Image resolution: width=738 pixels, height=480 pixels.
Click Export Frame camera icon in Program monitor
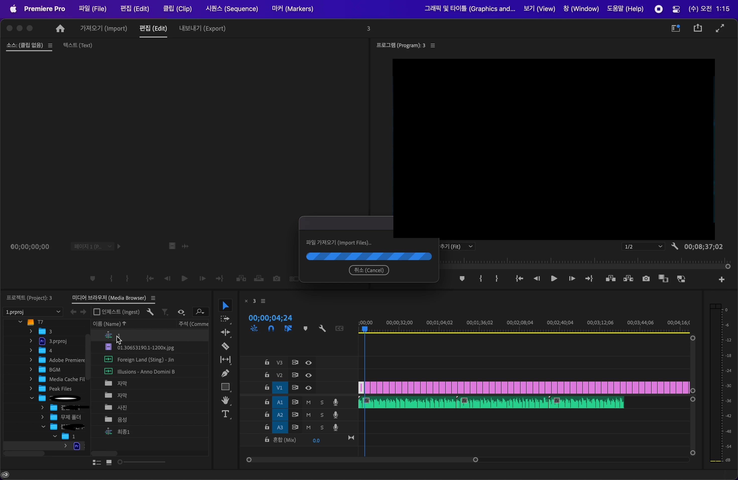click(x=646, y=279)
